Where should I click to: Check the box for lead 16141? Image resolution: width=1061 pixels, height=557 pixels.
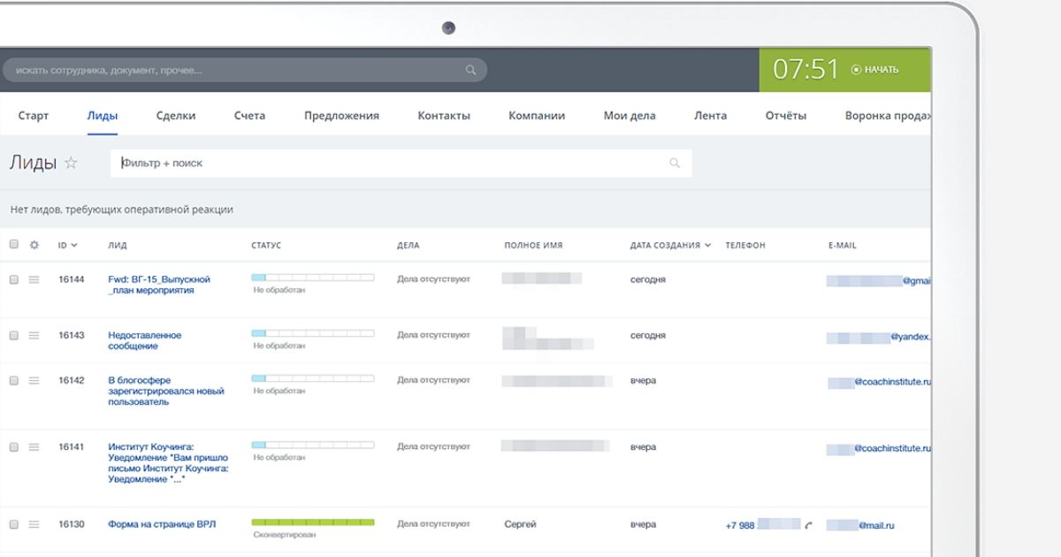(13, 447)
